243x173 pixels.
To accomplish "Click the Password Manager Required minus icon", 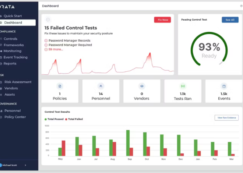I will (x=46, y=45).
